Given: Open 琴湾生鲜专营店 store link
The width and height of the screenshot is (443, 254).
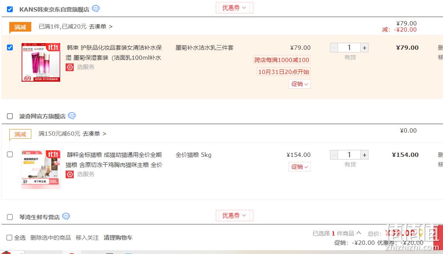Looking at the screenshot, I should 39,217.
